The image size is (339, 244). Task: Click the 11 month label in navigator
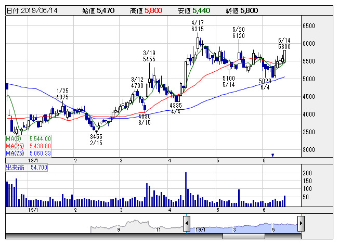159,230
